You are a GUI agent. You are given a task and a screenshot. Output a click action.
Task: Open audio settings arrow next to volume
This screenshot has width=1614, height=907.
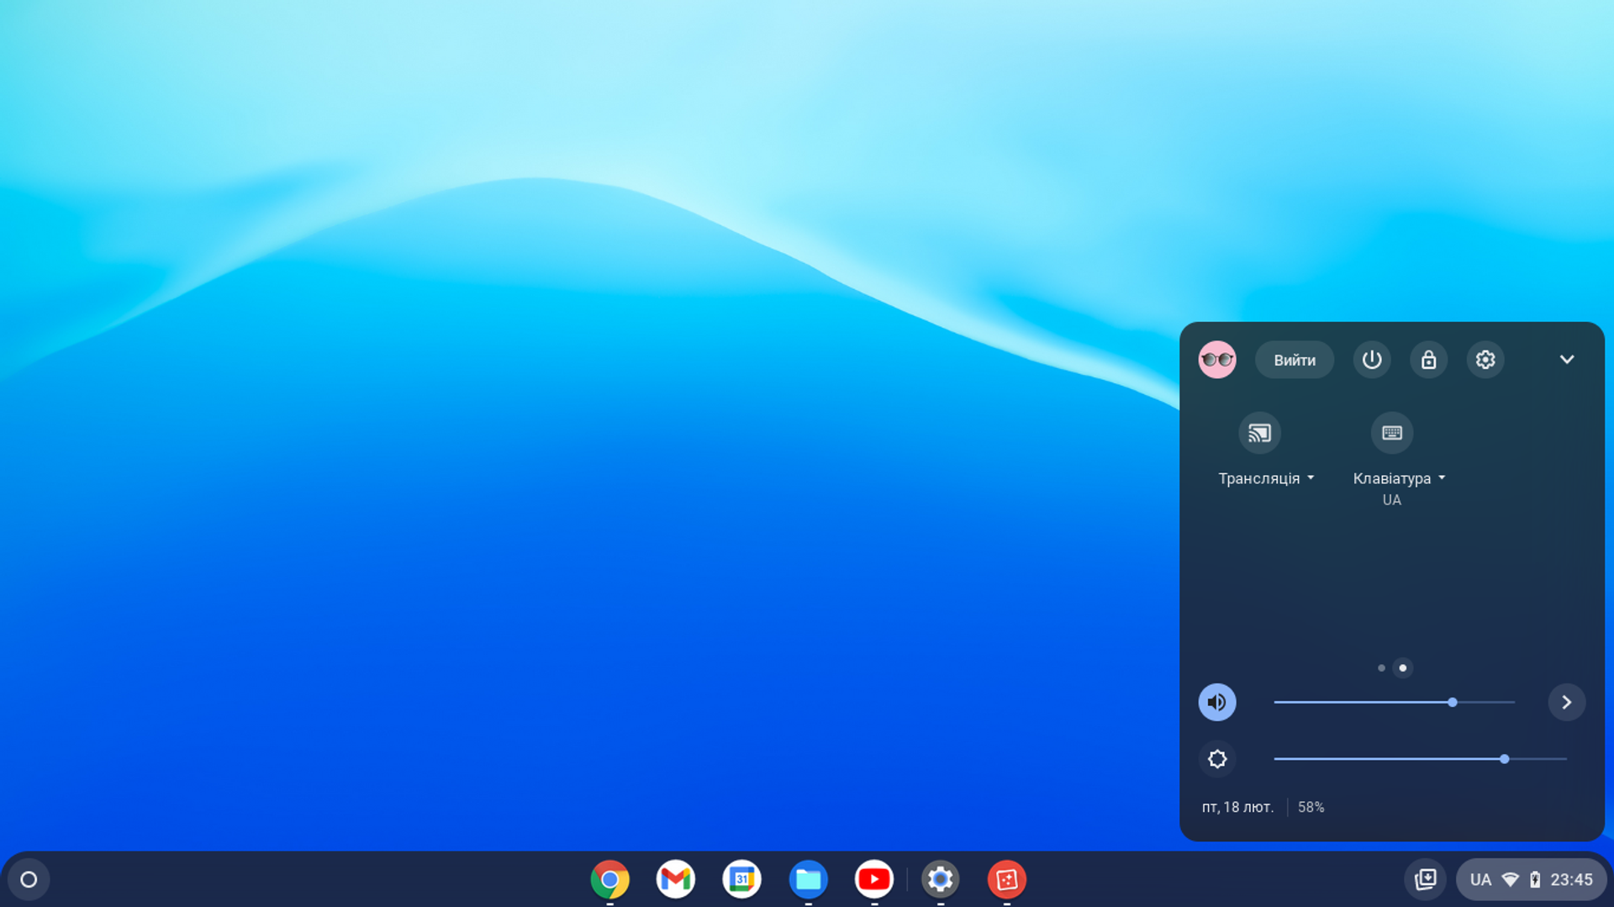pos(1567,702)
